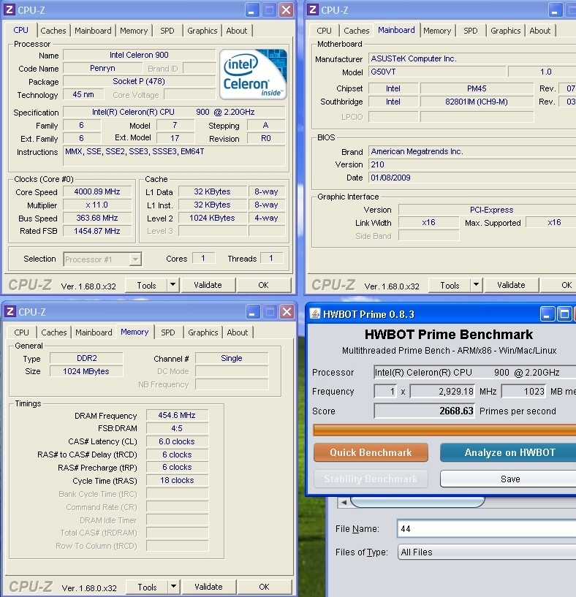Select SPD tab in Memory window

point(167,332)
